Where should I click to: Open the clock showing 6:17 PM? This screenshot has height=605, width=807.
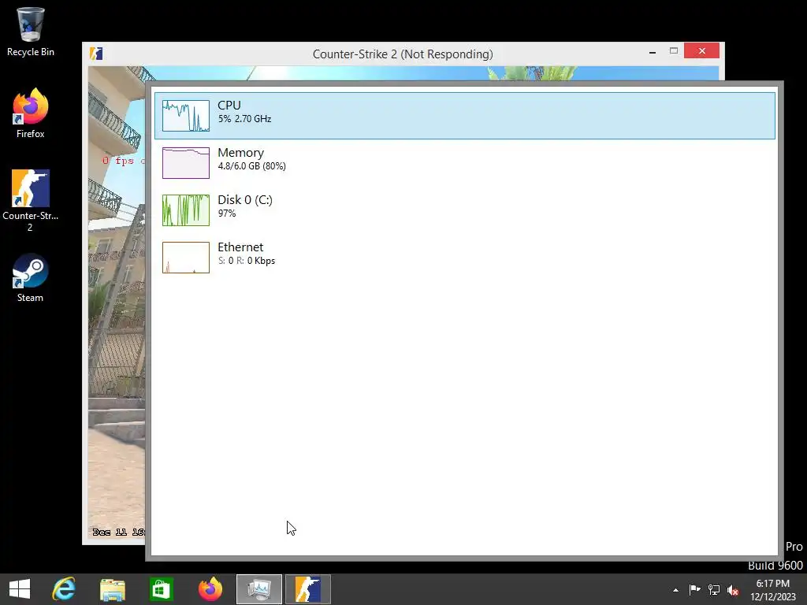pyautogui.click(x=773, y=590)
